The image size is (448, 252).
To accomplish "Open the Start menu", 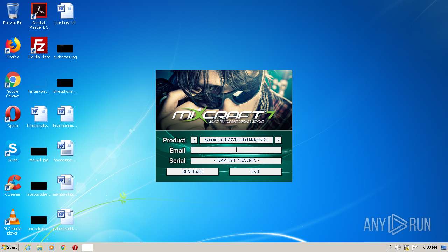I will click(9, 247).
